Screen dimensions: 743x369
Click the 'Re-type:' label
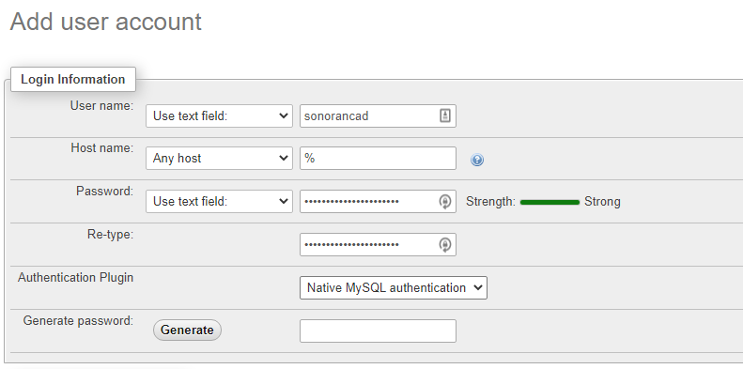pyautogui.click(x=111, y=234)
